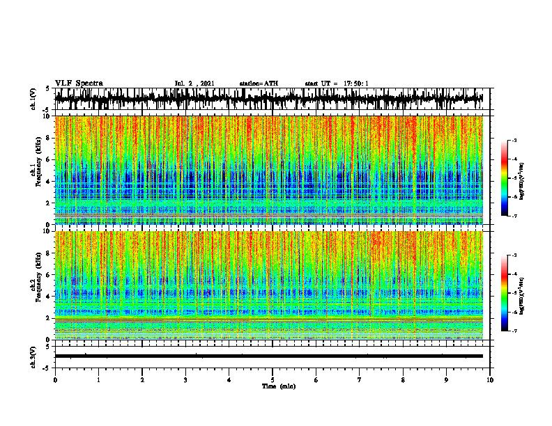
Task: Click the upper color scale's log(PSD) unit label
Action: tap(522, 182)
